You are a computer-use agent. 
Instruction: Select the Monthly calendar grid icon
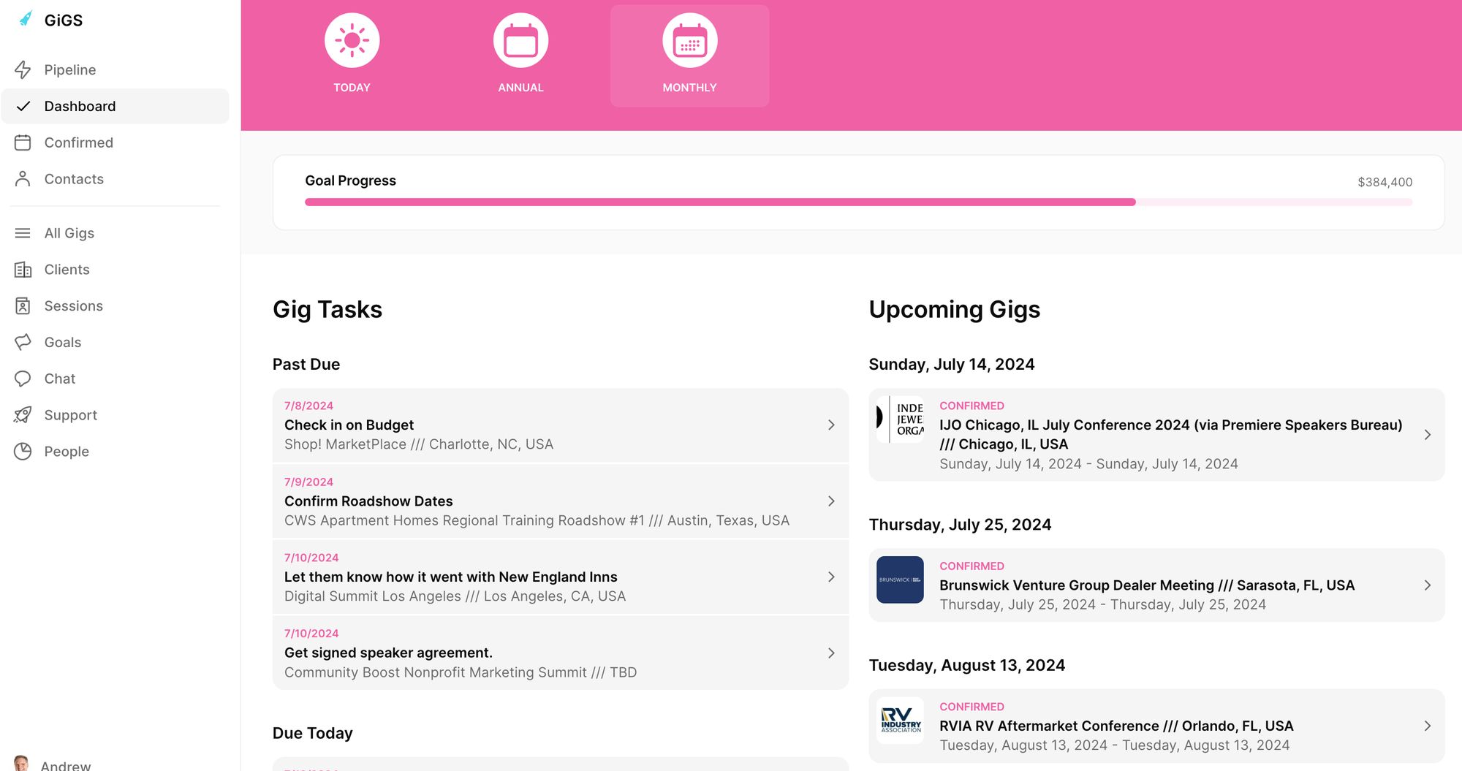[689, 41]
